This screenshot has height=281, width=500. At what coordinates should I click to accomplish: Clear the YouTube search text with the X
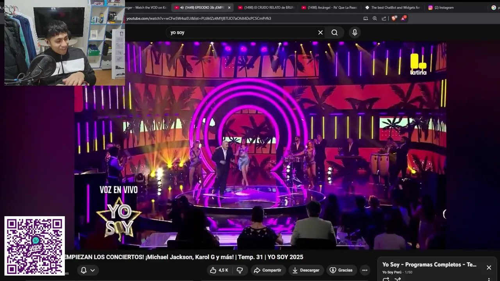[x=320, y=32]
